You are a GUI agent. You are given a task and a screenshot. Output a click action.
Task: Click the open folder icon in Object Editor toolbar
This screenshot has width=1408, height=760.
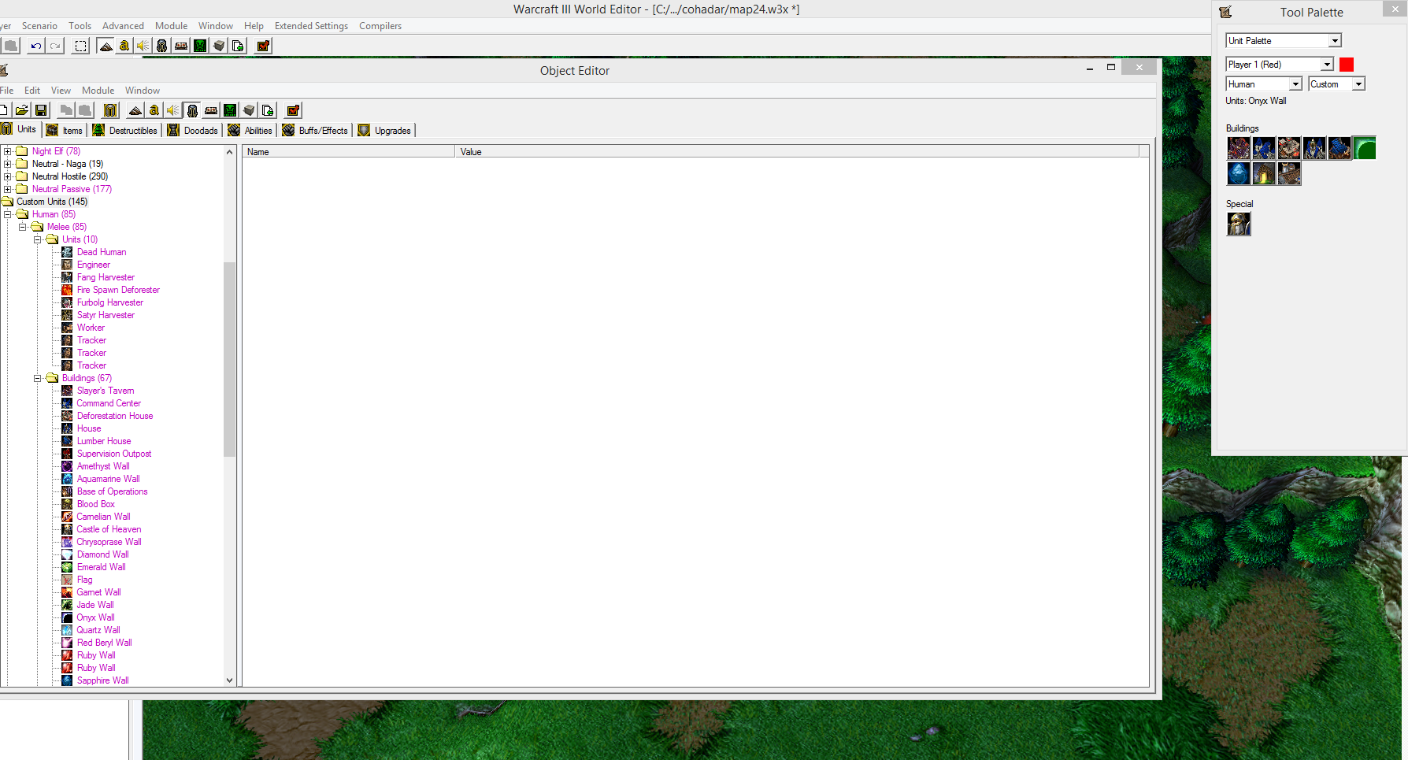coord(22,110)
